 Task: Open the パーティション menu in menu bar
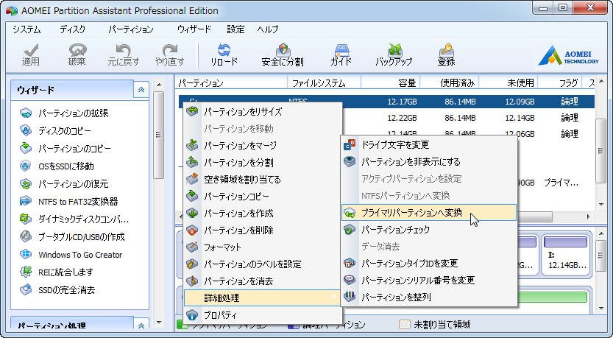pyautogui.click(x=130, y=29)
